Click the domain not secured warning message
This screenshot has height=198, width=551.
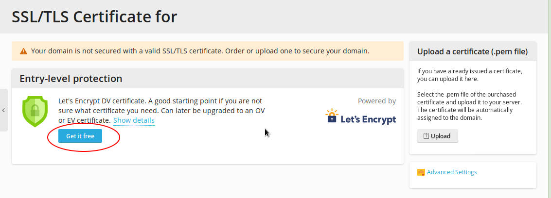(x=200, y=51)
